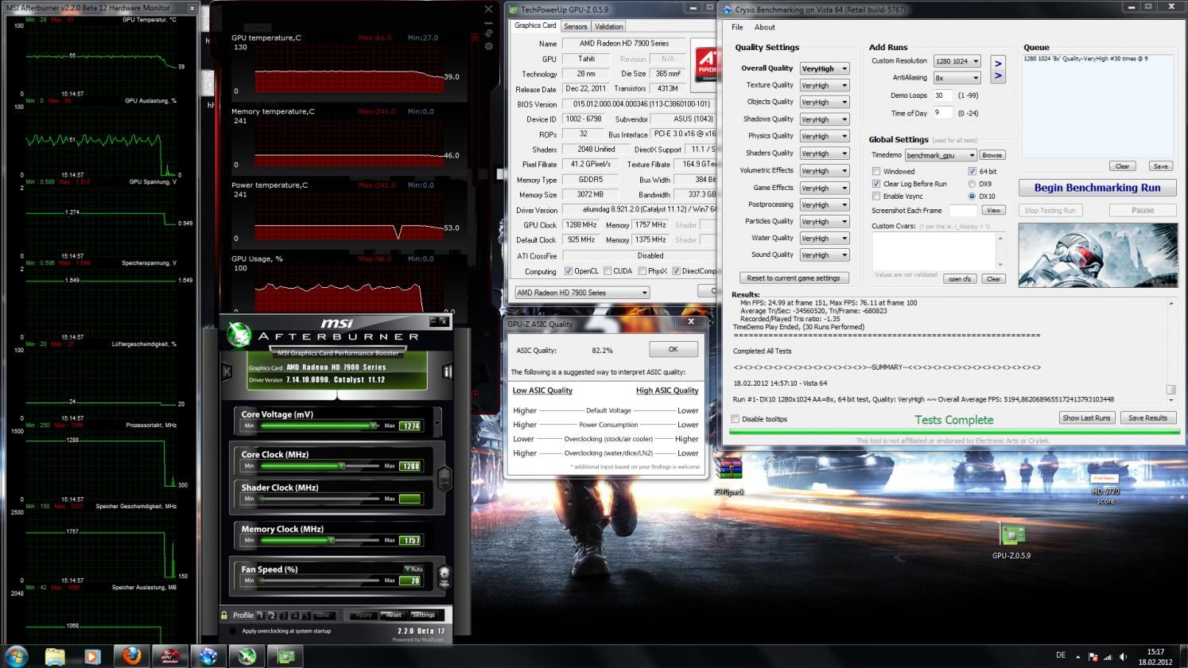Select Afterburner profile slot 1
The image size is (1188, 668).
(x=260, y=616)
